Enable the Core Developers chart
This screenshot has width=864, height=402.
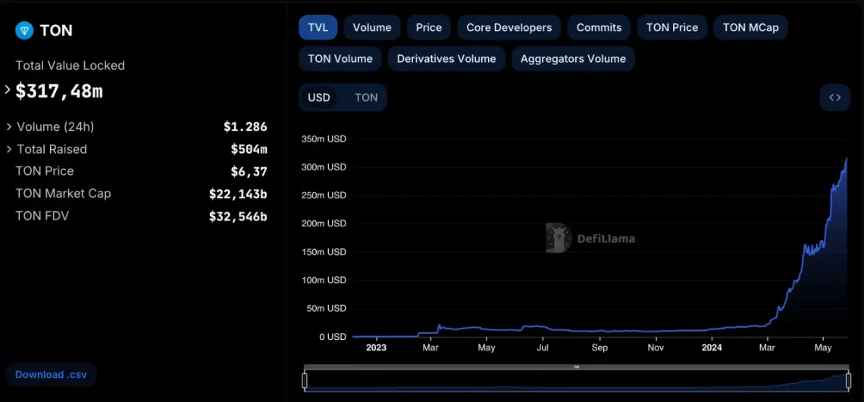click(509, 27)
